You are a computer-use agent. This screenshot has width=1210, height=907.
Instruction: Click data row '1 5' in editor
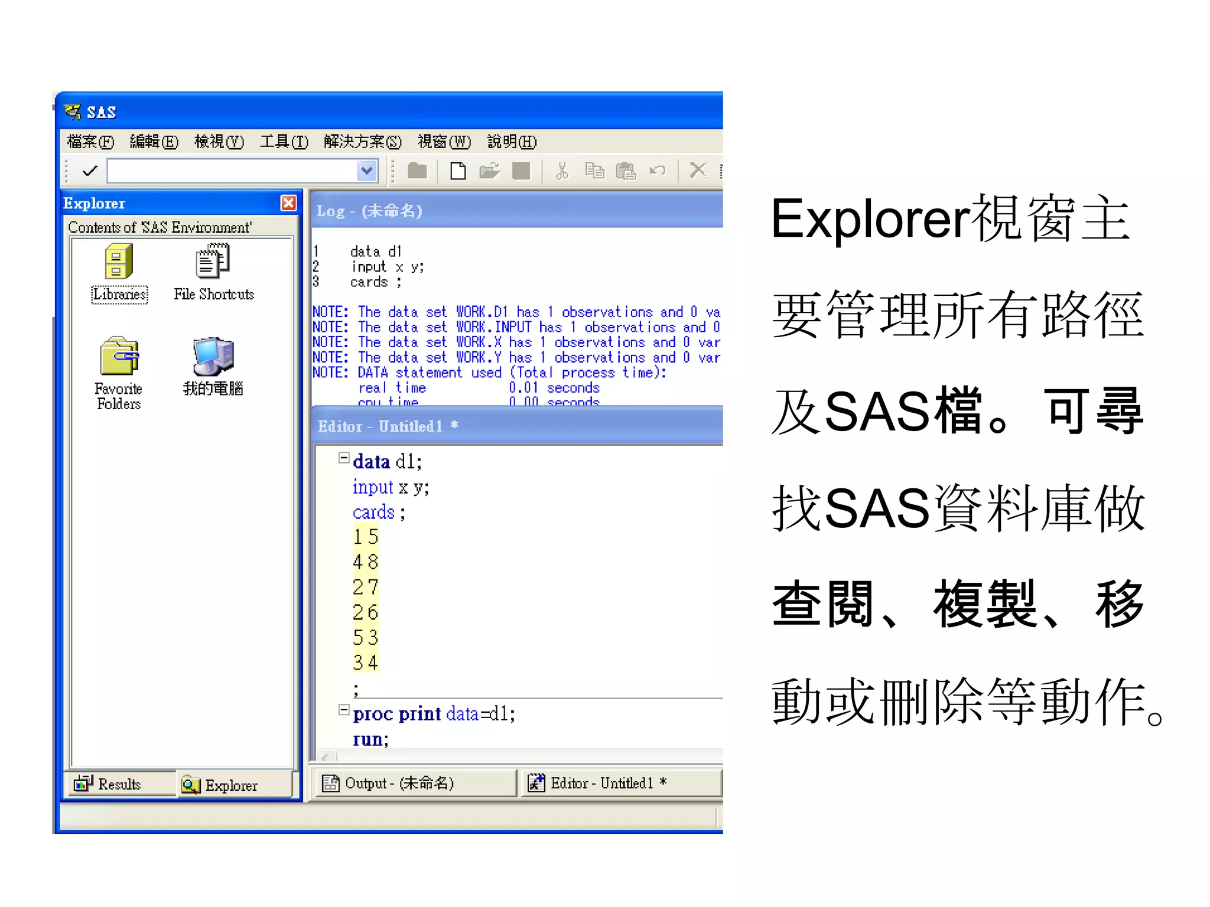click(x=365, y=537)
